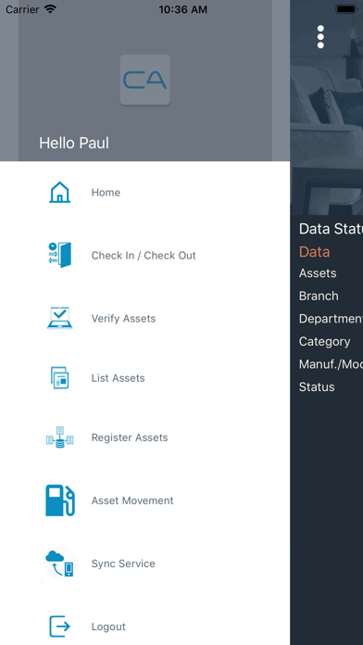This screenshot has height=645, width=363.
Task: Choose Verify Assets from the drawer
Action: click(x=123, y=319)
